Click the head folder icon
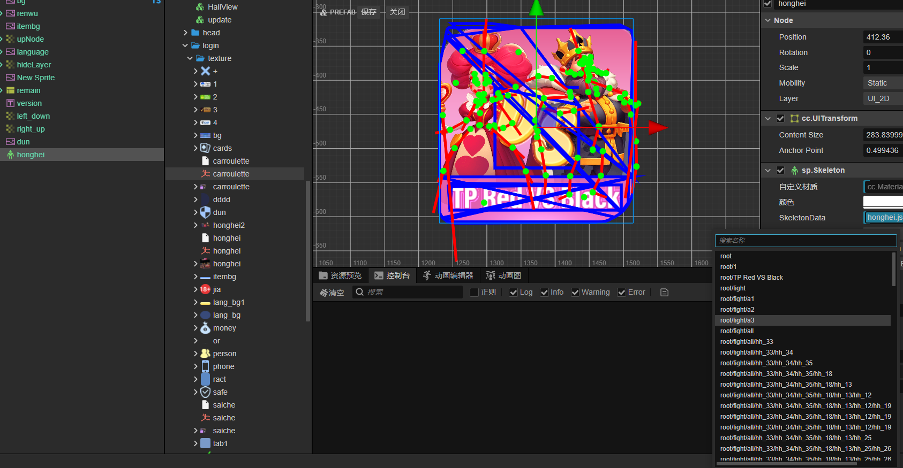The image size is (903, 468). point(195,33)
